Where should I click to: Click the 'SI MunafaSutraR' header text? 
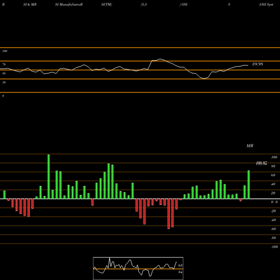(x=69, y=4)
